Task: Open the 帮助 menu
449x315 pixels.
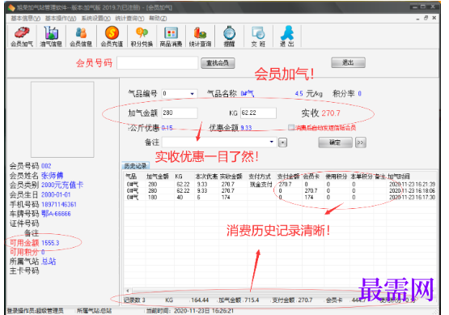Action: pos(158,19)
